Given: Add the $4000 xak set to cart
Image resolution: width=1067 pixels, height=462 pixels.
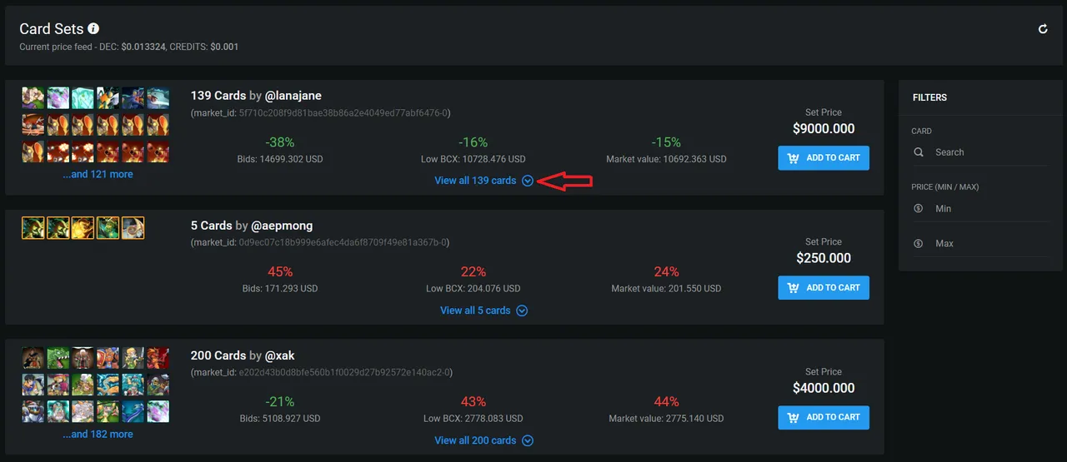Looking at the screenshot, I should point(824,417).
